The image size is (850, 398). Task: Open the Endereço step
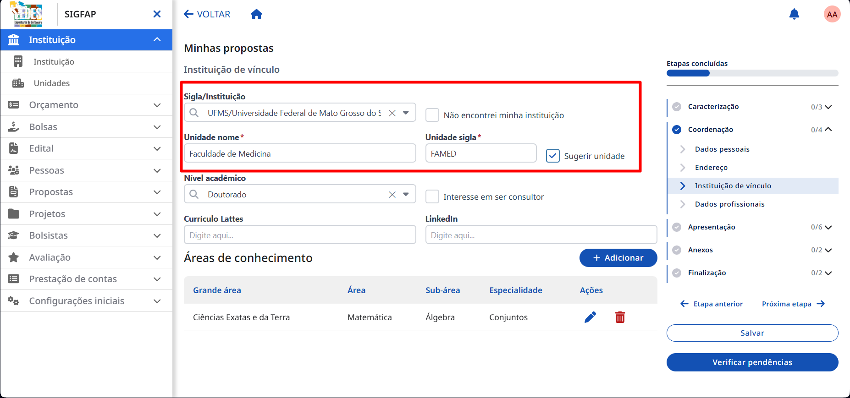tap(711, 168)
